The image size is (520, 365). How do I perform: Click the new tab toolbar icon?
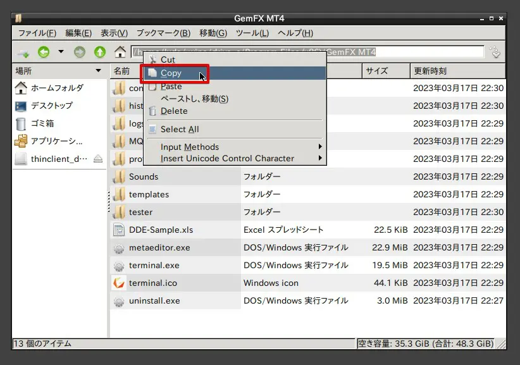click(x=23, y=53)
